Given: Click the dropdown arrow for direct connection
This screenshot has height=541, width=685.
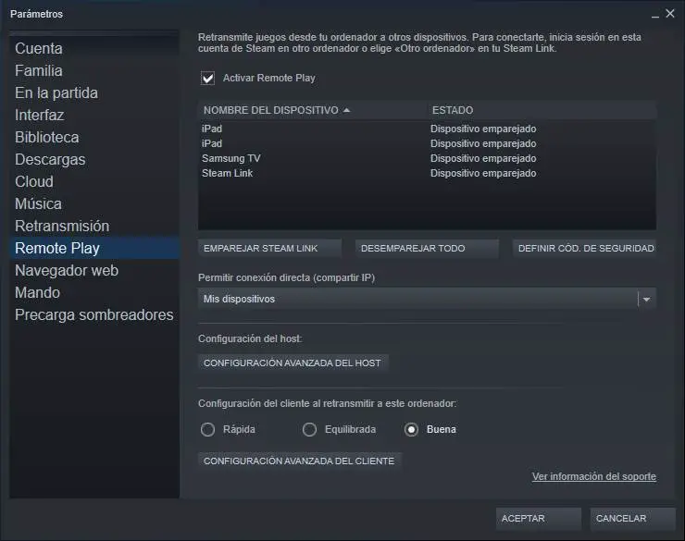Looking at the screenshot, I should 646,300.
